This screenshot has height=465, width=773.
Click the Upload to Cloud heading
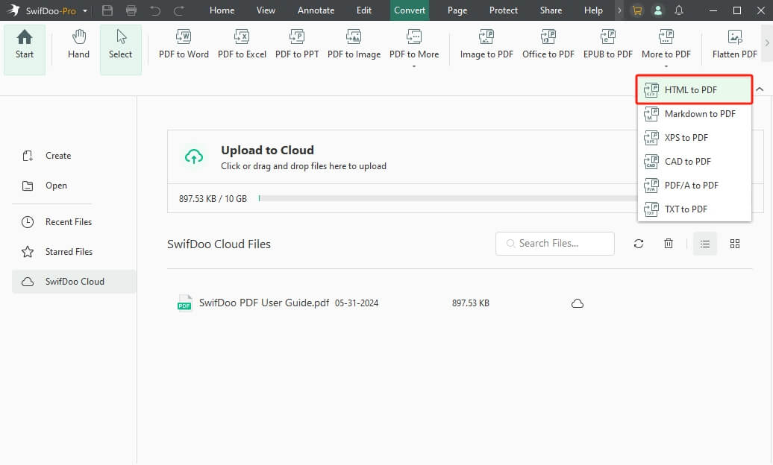click(x=267, y=151)
